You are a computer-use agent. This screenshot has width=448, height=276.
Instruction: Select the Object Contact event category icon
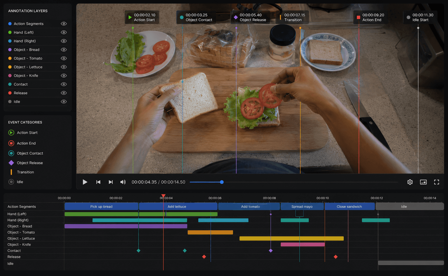(11, 153)
